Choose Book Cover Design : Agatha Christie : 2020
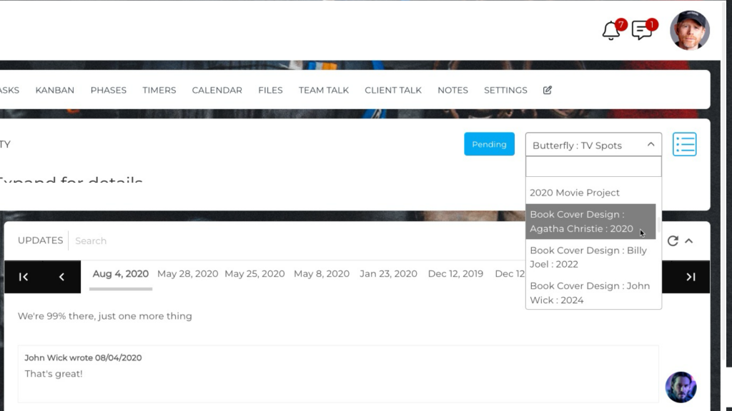Image resolution: width=732 pixels, height=411 pixels. 581,221
